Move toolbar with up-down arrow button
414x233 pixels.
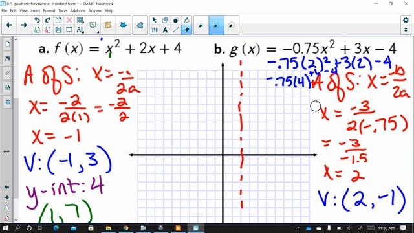pos(406,30)
